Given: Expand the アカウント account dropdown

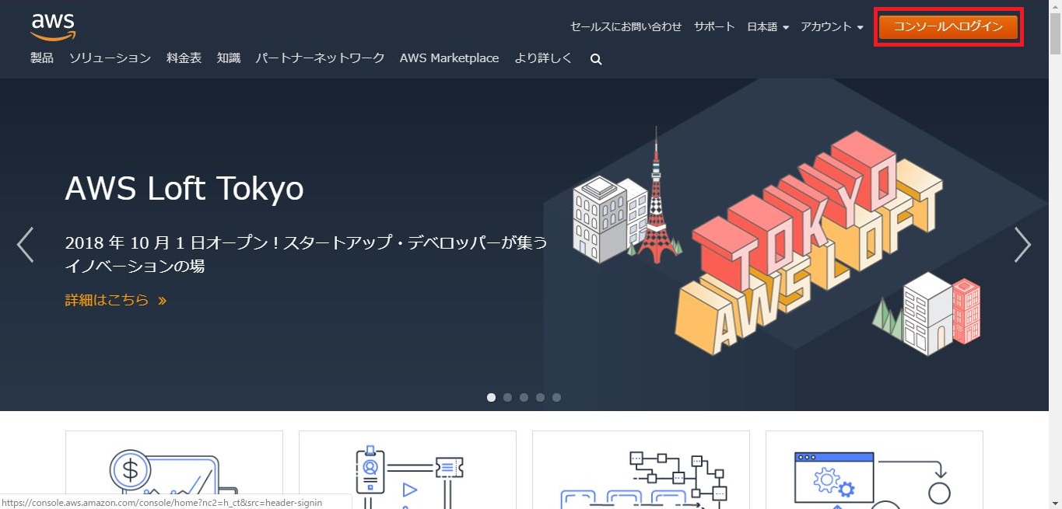Looking at the screenshot, I should 832,26.
